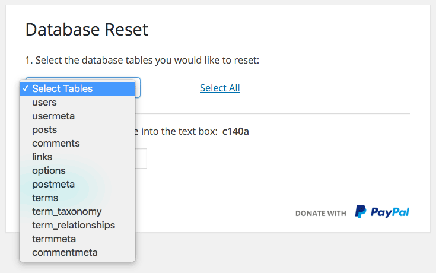436x273 pixels.
Task: Select the 'term_taxonomy' table option
Action: [66, 212]
